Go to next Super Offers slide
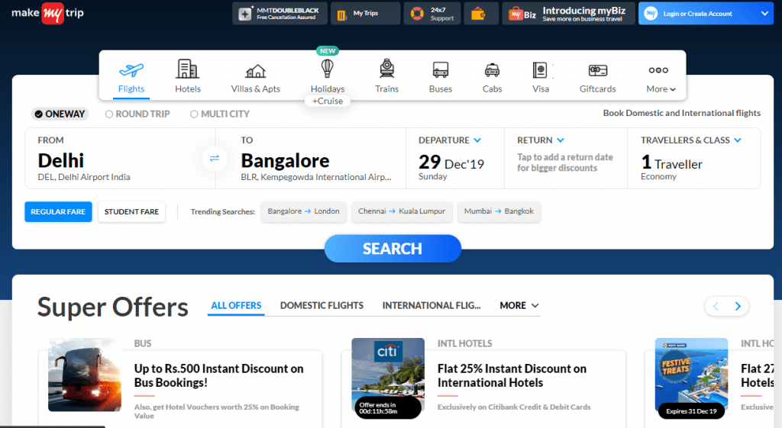782x428 pixels. [x=738, y=307]
